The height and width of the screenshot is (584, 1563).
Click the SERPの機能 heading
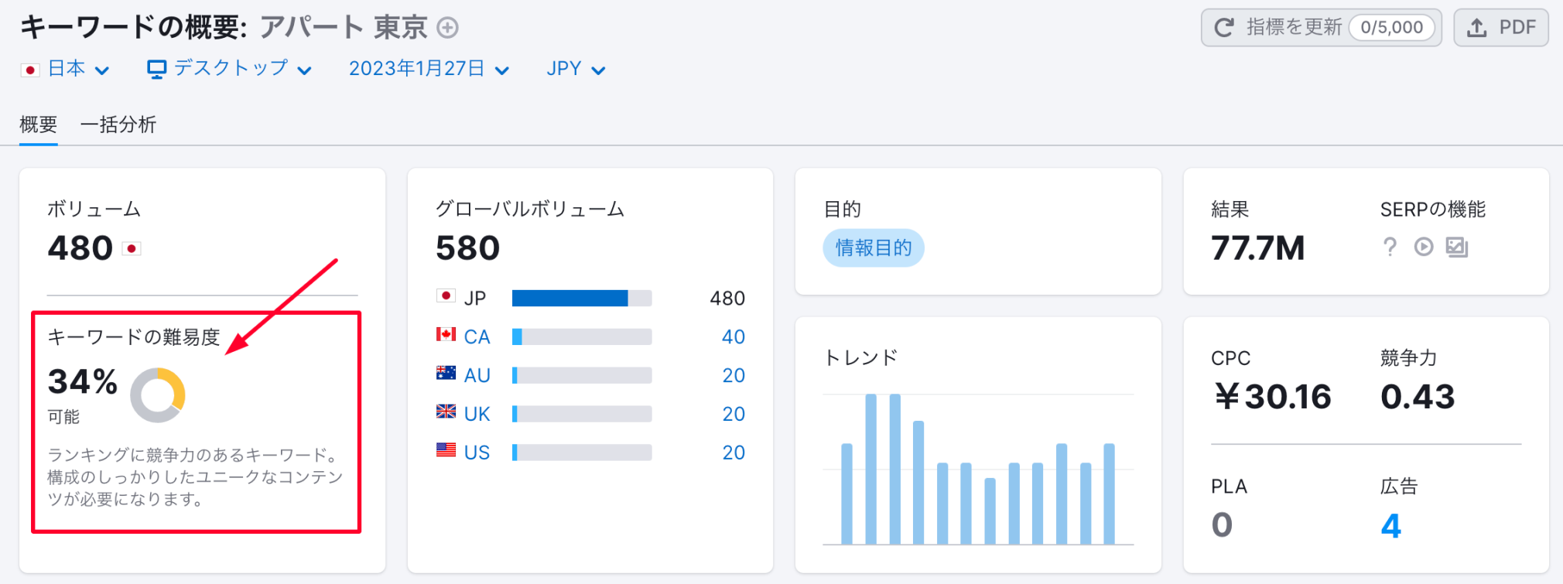(1433, 210)
